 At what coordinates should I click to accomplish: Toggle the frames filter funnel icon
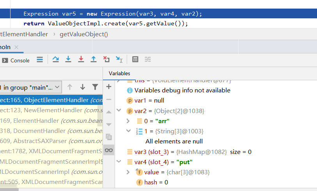(95, 87)
